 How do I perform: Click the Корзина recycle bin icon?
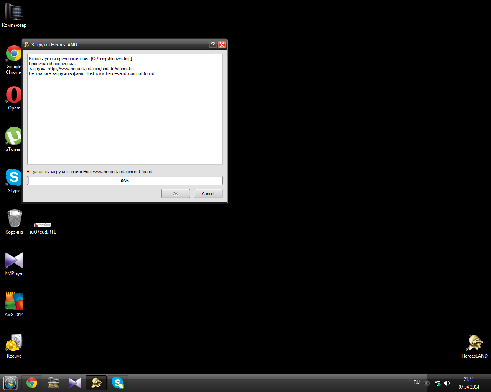pos(14,219)
